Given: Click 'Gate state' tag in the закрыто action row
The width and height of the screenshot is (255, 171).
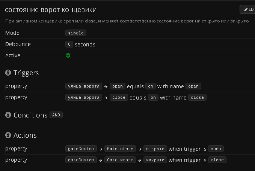Looking at the screenshot, I should click(x=120, y=160).
